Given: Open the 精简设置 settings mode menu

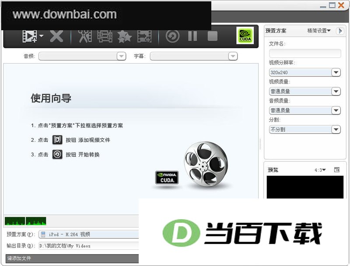Looking at the screenshot, I should (319, 31).
